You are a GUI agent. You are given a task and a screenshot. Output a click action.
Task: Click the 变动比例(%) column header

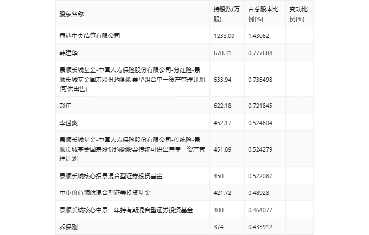pyautogui.click(x=298, y=14)
